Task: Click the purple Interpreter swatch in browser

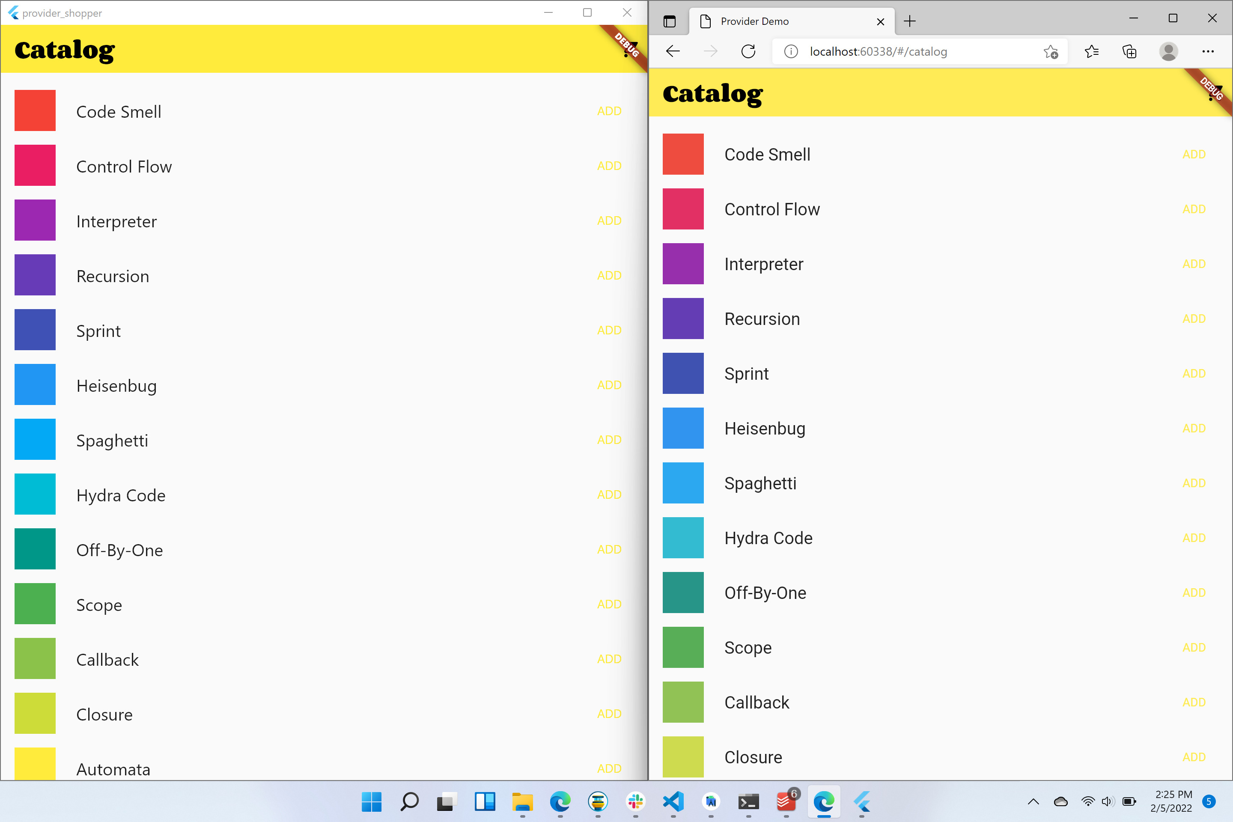Action: 682,264
